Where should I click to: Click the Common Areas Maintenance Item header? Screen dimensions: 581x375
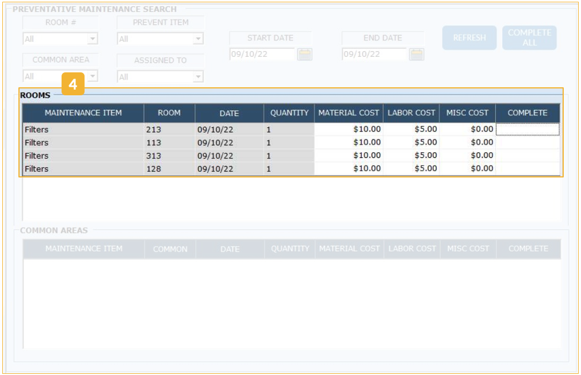83,249
